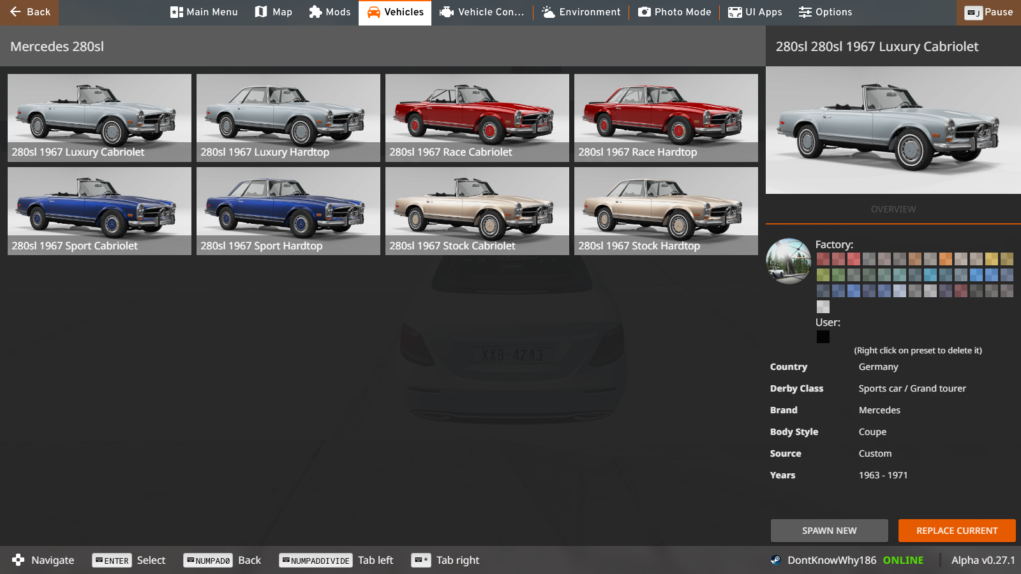Click the "280sl 280sl 1967 Luxury Cabriolet" details title
This screenshot has width=1021, height=574.
pos(877,47)
